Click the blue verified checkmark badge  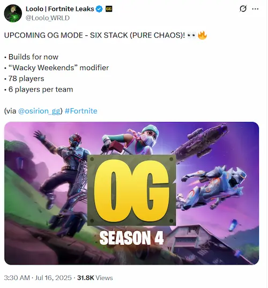click(x=100, y=9)
